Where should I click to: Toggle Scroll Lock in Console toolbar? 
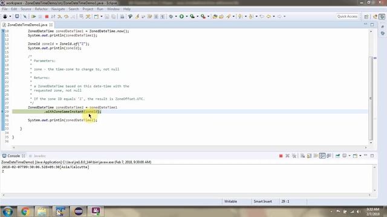[309, 156]
